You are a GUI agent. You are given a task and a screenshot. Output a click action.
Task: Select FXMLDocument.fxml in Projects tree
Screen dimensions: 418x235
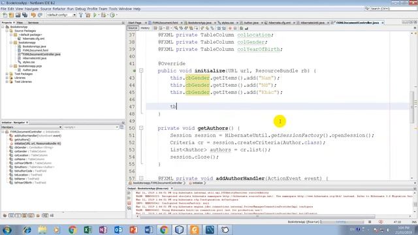(35, 50)
